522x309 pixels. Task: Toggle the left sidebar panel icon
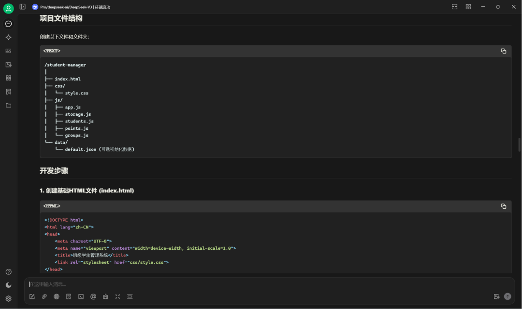[22, 7]
